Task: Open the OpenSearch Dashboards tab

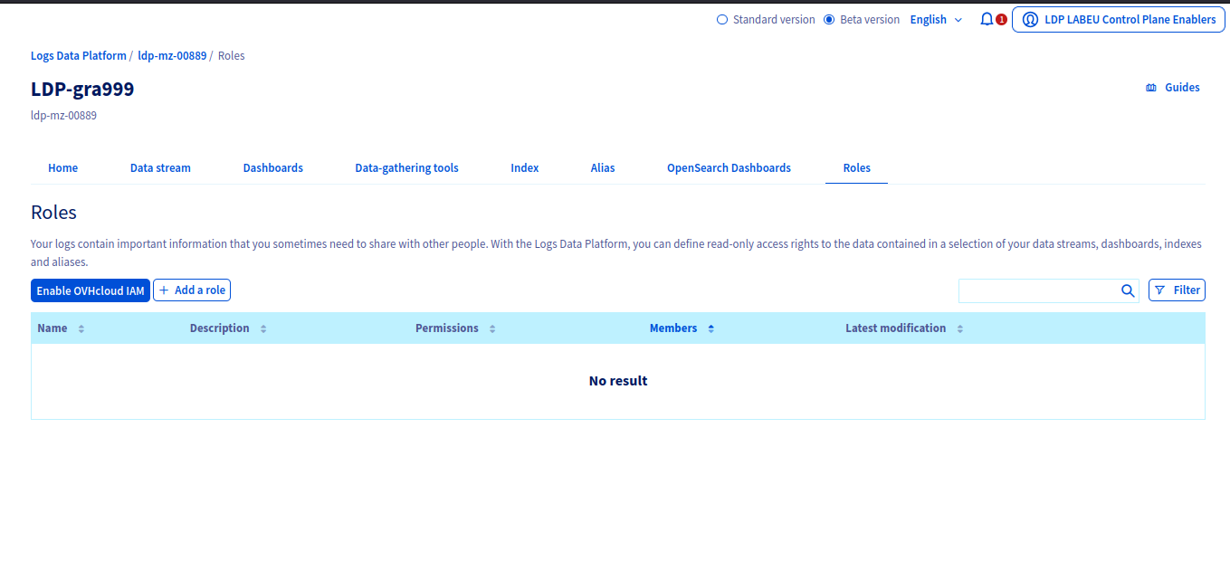Action: tap(729, 168)
